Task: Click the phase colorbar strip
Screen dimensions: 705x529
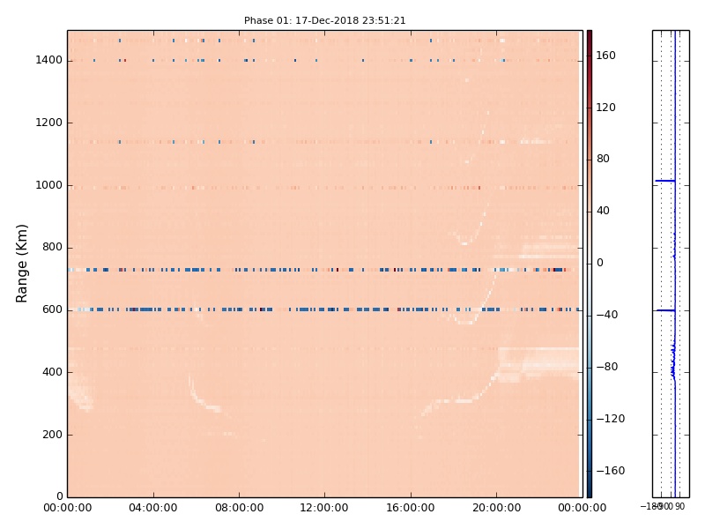Action: 589,264
